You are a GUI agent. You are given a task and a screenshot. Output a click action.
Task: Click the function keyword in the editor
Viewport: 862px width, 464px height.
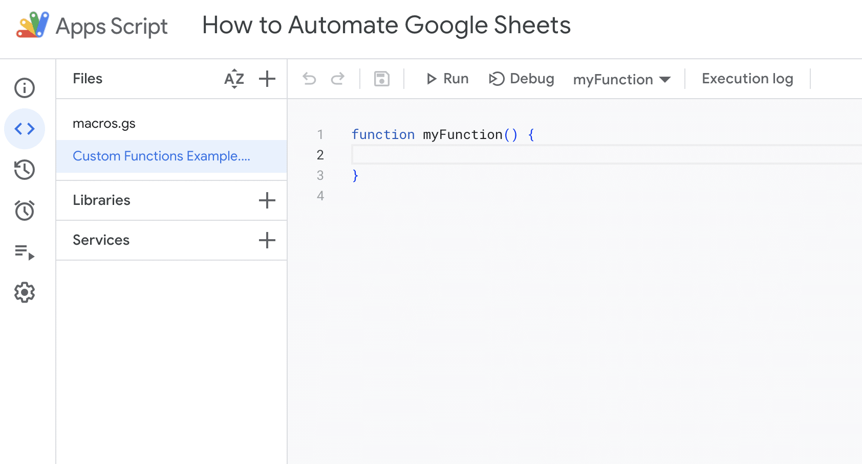(x=383, y=134)
